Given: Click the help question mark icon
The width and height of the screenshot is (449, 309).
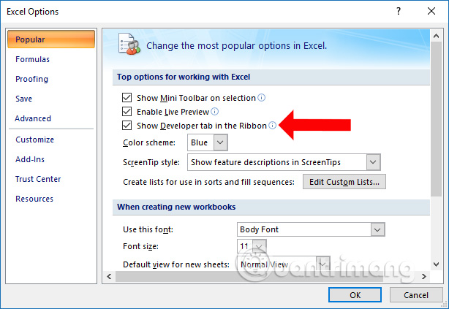Looking at the screenshot, I should 399,12.
